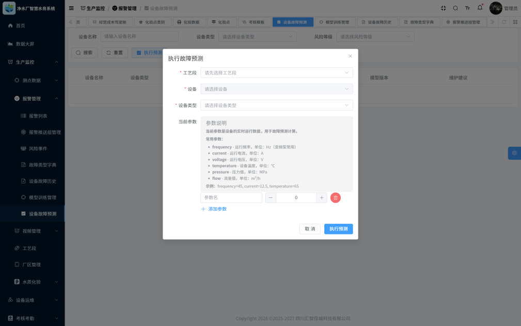The width and height of the screenshot is (521, 326).
Task: Switch to 设备故障历史 tab
Action: 377,22
